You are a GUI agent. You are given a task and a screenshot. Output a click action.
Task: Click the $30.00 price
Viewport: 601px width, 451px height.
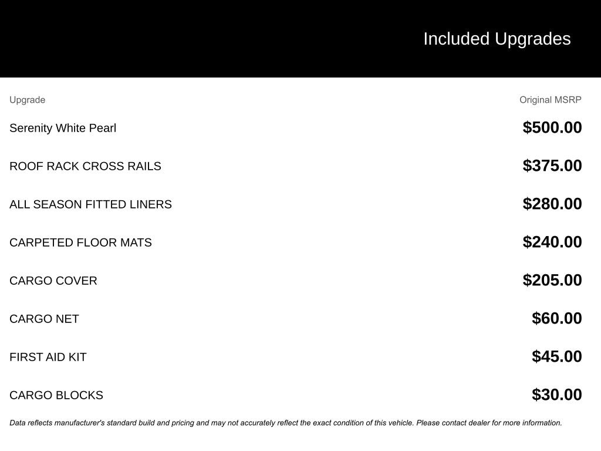click(x=556, y=395)
